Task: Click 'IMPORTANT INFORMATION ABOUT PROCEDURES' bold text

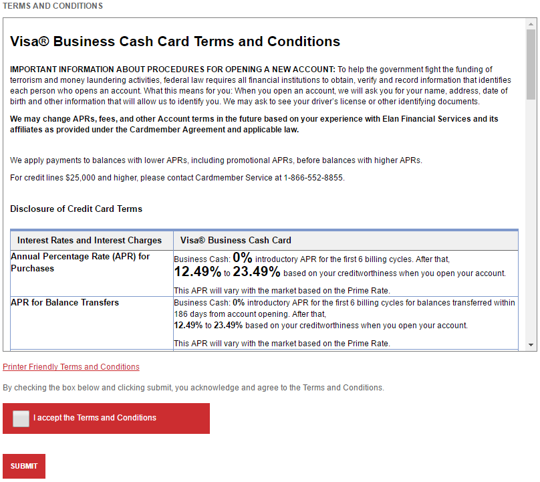Action: click(172, 70)
